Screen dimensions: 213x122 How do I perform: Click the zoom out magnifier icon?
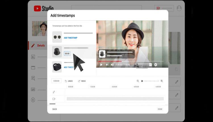pyautogui.click(x=138, y=81)
